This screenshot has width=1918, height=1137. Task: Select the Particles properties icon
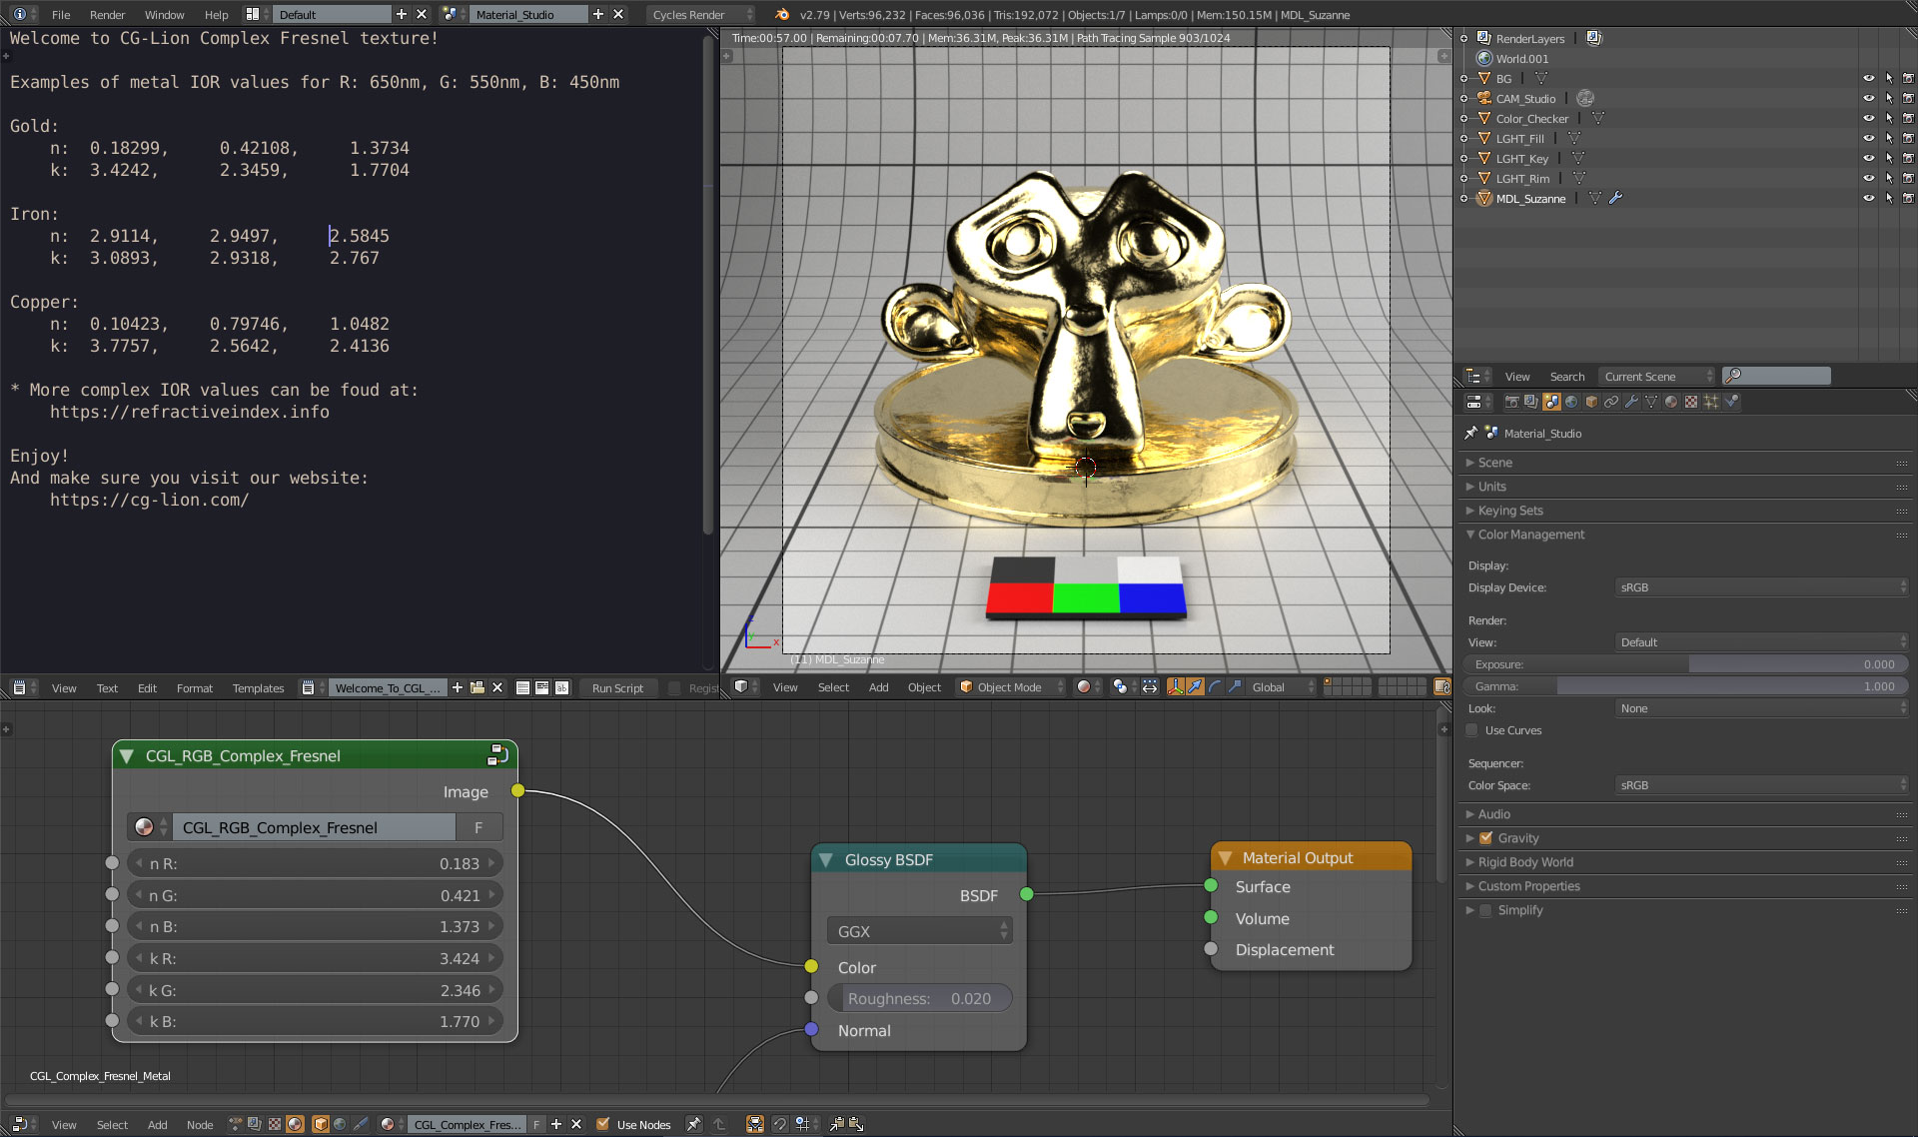click(x=1711, y=402)
